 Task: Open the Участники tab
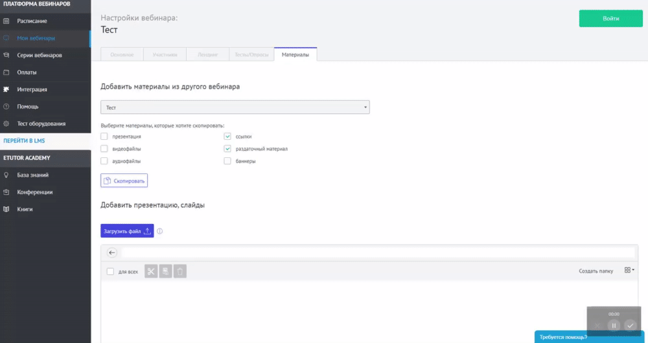(x=165, y=55)
